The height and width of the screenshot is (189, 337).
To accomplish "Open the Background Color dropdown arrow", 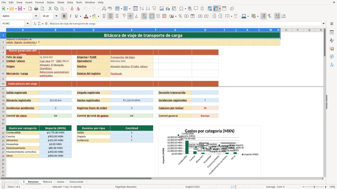I will (98, 16).
